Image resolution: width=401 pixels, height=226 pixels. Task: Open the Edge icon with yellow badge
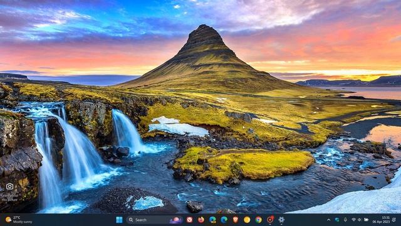pos(212,220)
